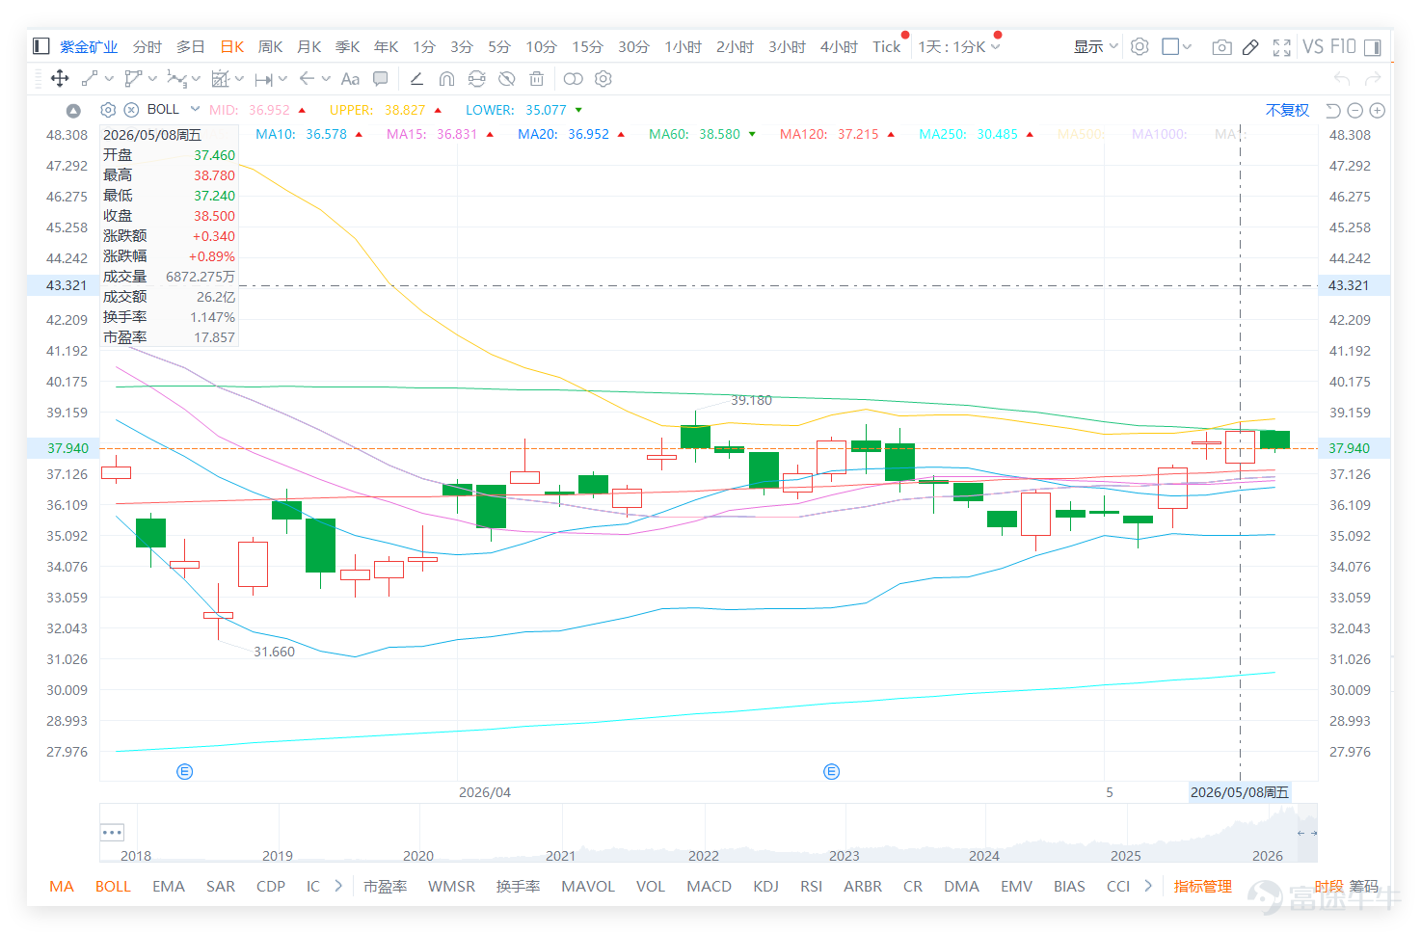Toggle the left sidebar panel
This screenshot has height=933, width=1421.
coord(41,46)
